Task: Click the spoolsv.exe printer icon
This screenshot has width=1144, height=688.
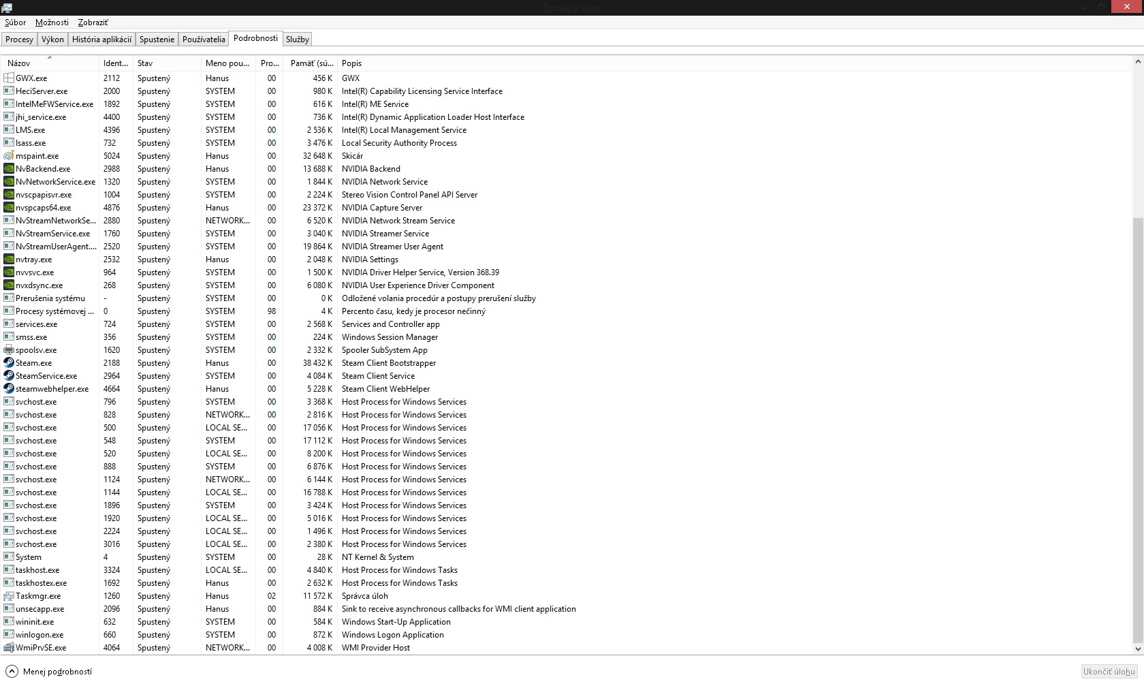Action: (x=9, y=350)
